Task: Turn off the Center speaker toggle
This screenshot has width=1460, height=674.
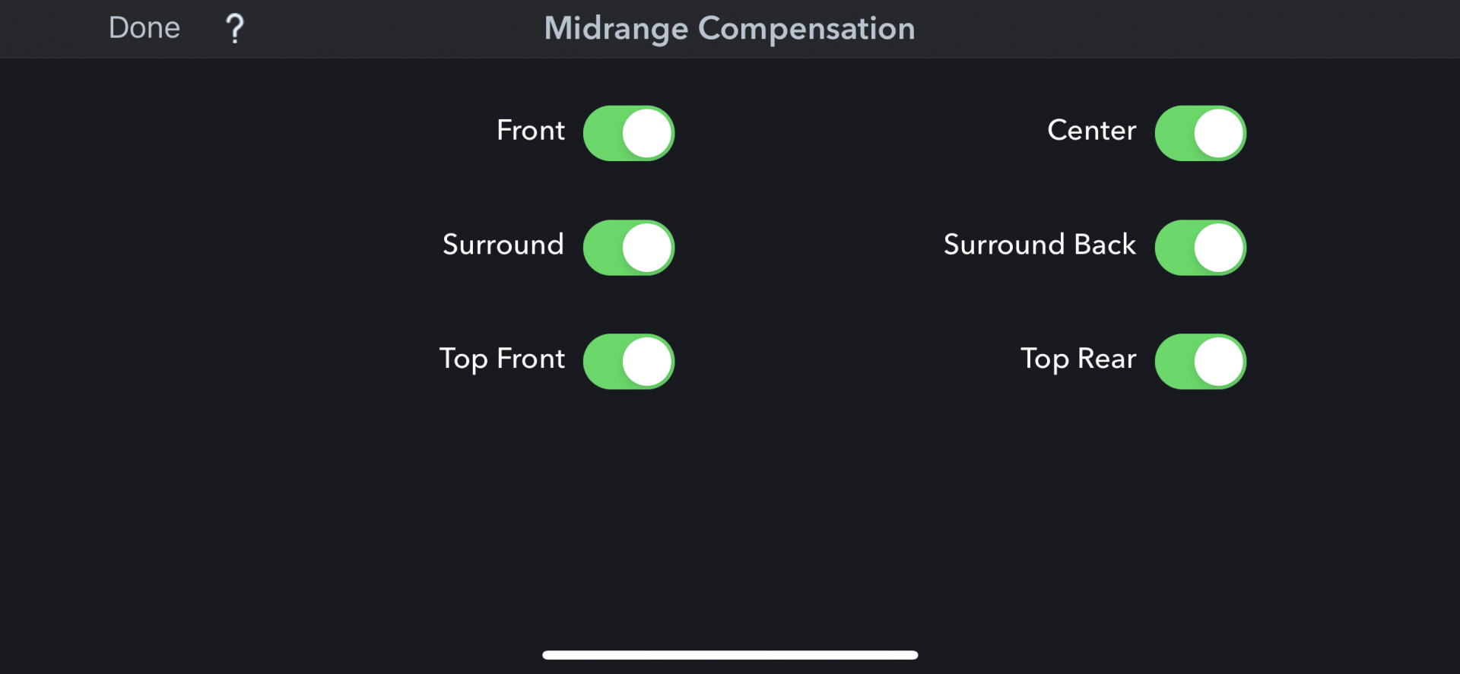Action: click(x=1200, y=134)
